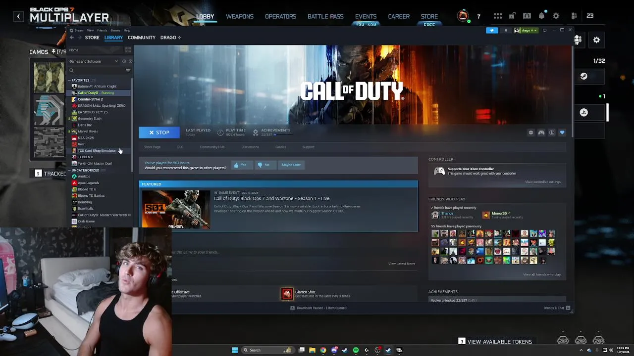Open the Games menu
The height and width of the screenshot is (356, 634).
[115, 30]
